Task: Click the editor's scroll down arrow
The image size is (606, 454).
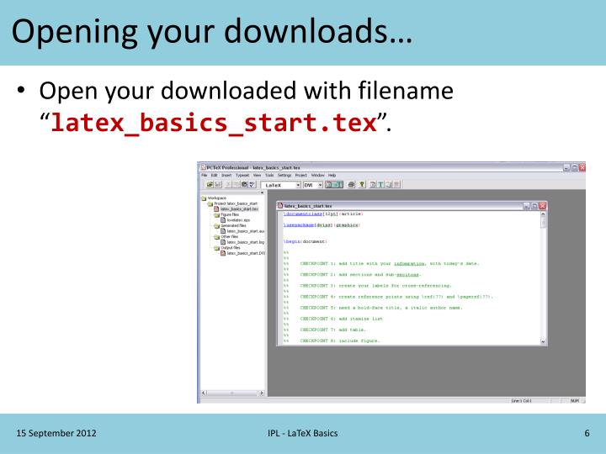Action: pyautogui.click(x=543, y=341)
